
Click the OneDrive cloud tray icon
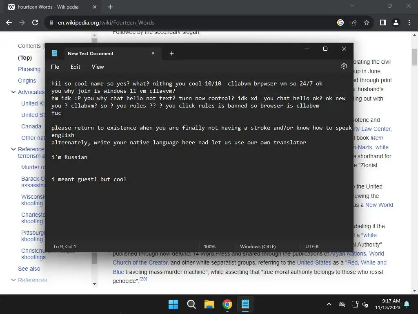click(x=342, y=304)
